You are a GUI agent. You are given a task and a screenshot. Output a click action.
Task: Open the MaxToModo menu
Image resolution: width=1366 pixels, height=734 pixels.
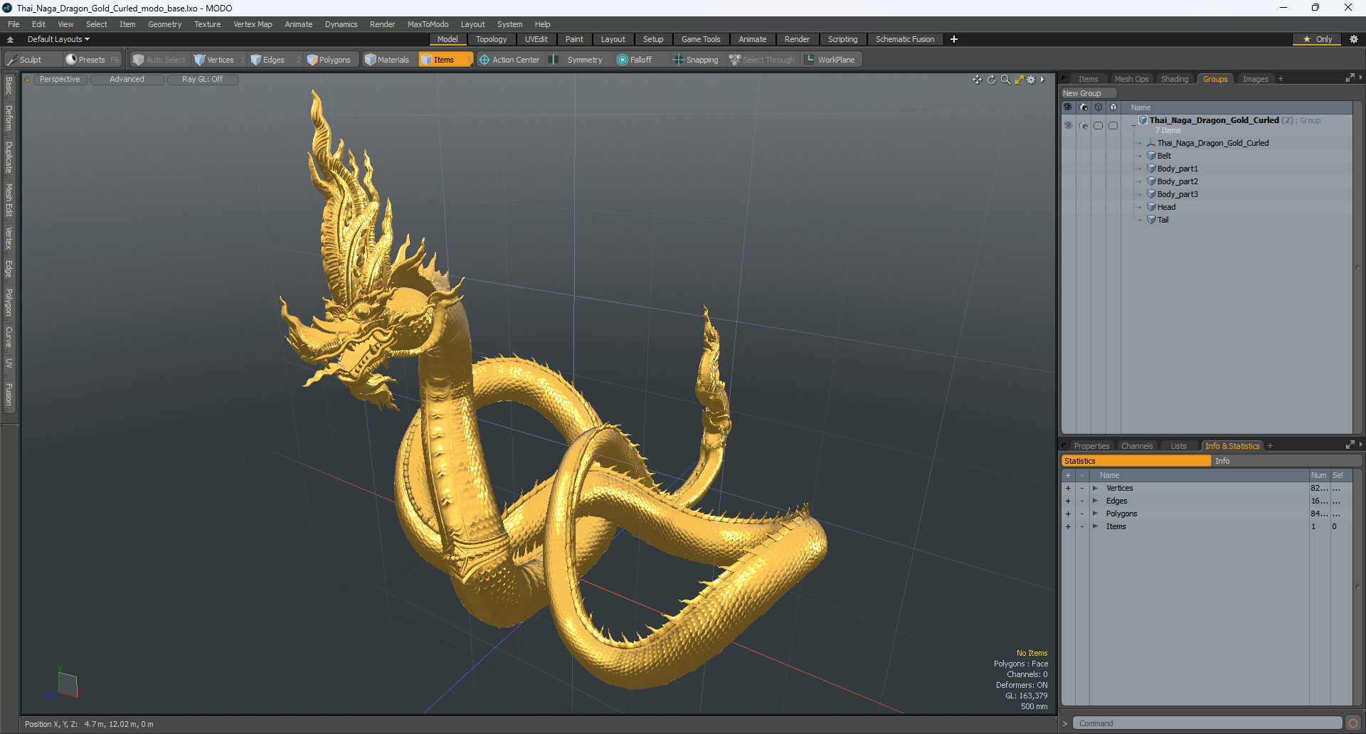point(428,24)
